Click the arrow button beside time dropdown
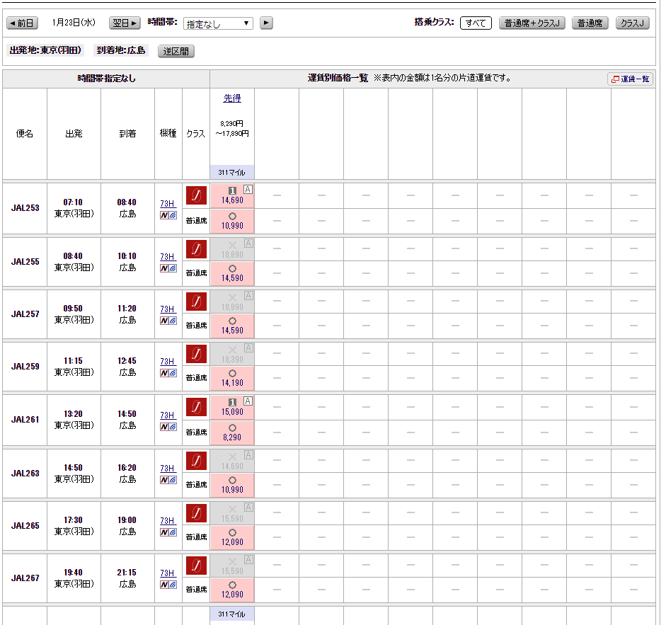Image resolution: width=666 pixels, height=625 pixels. [x=266, y=23]
